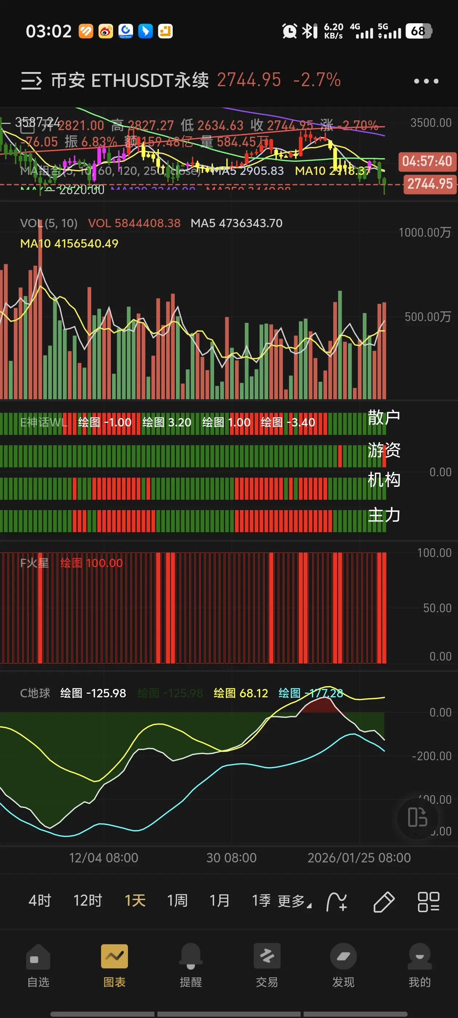This screenshot has height=1018, width=458.
Task: Select the 1天 daily timeframe
Action: tap(135, 901)
